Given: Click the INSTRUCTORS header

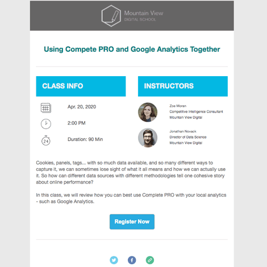Looking at the screenshot, I should click(x=183, y=86).
